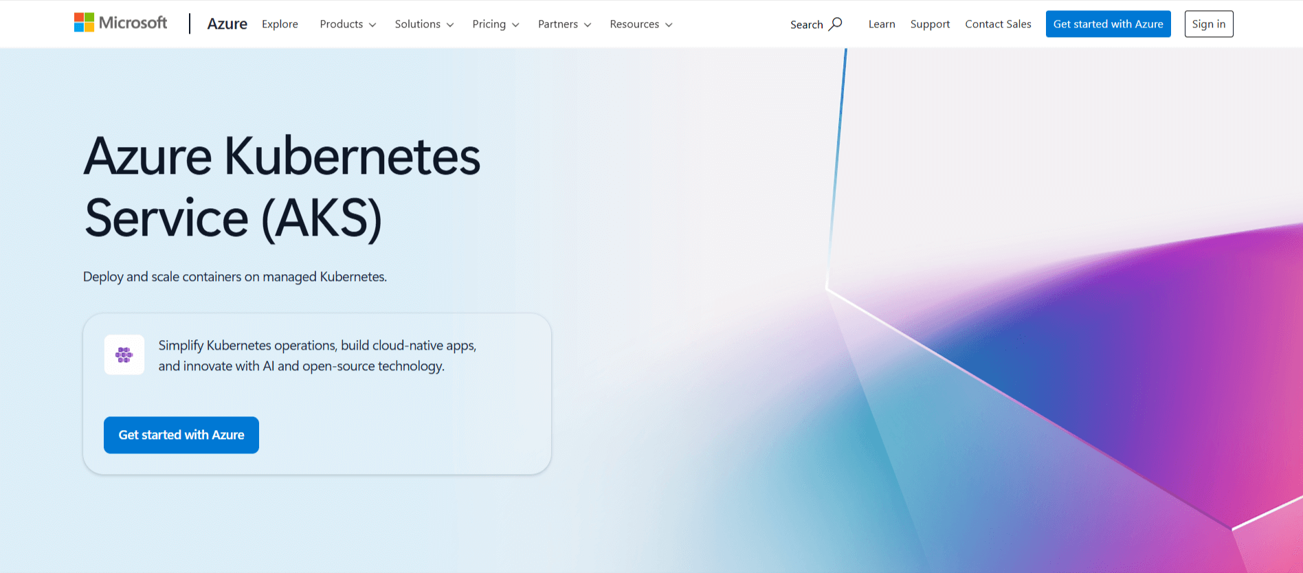Open the Explore nav item
Viewport: 1303px width, 573px height.
[280, 24]
